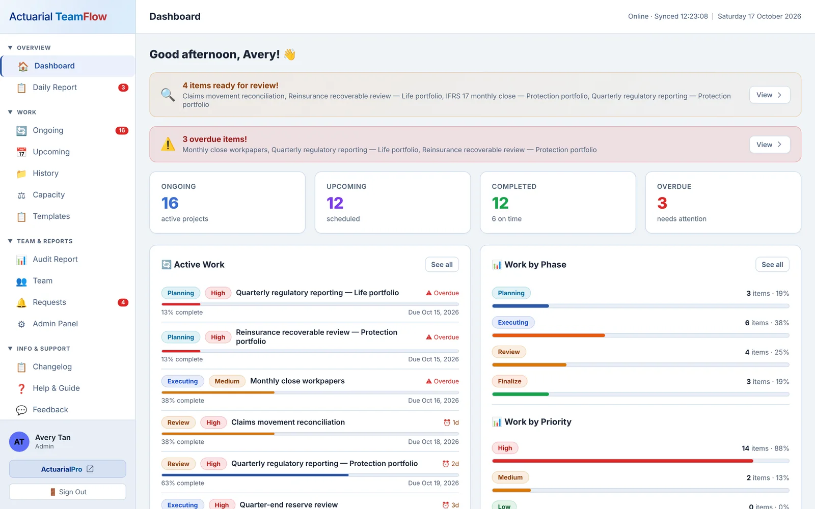Open the Upcoming 12 scheduled card

click(393, 203)
